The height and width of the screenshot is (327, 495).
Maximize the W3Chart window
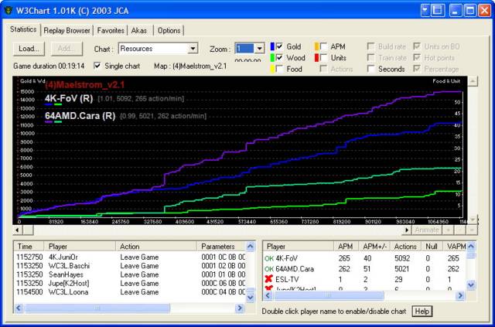469,10
